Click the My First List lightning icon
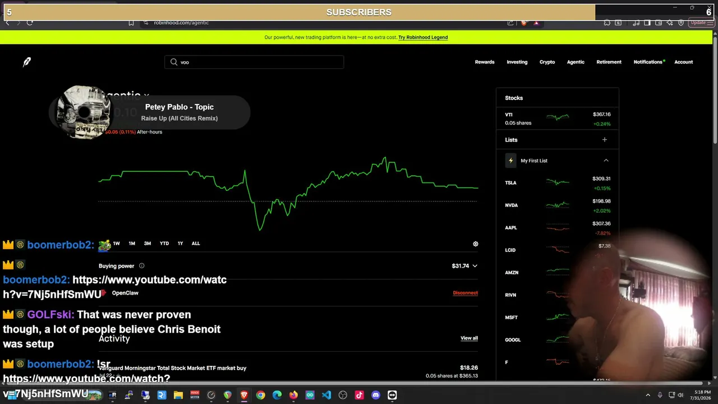The height and width of the screenshot is (404, 718). click(510, 160)
